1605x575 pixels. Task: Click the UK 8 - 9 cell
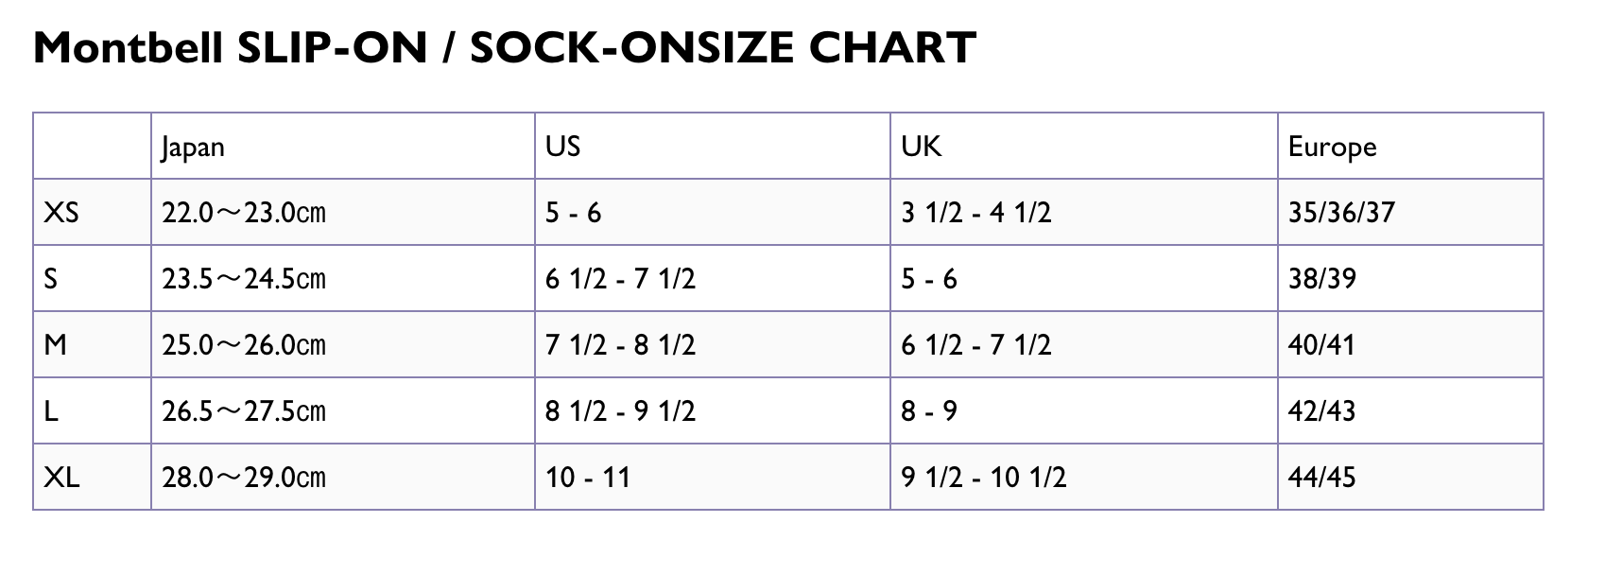click(x=928, y=410)
